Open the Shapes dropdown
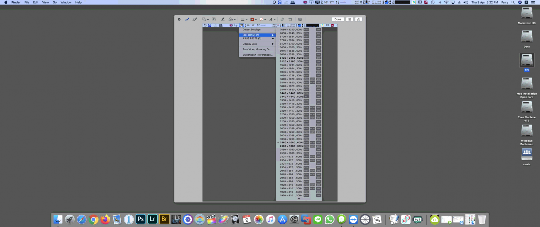Viewport: 540px width, 227px height. 205,19
